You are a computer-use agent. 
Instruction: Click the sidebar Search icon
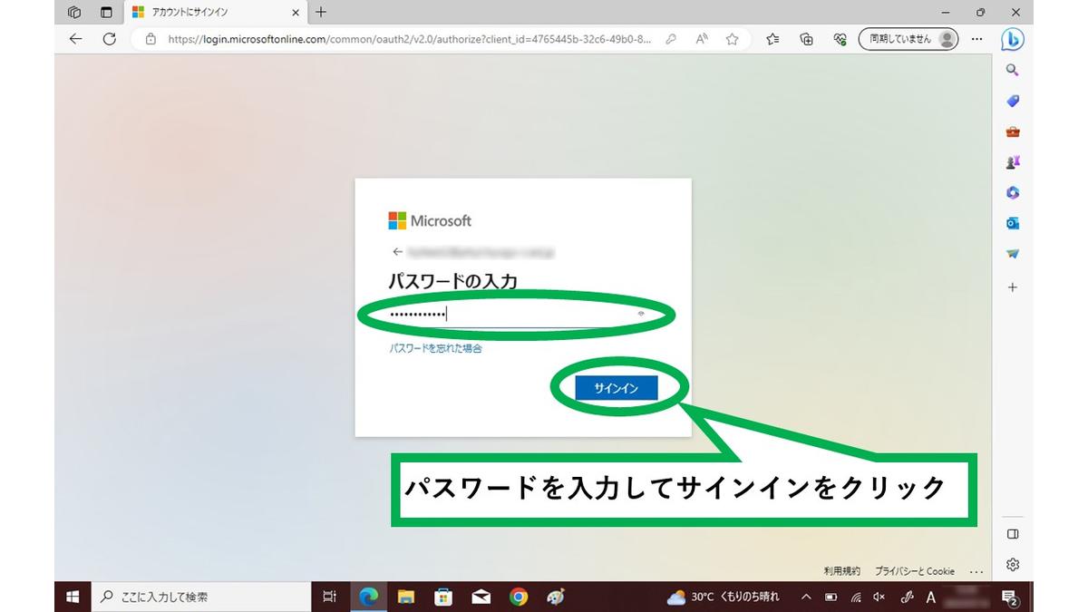click(1013, 70)
